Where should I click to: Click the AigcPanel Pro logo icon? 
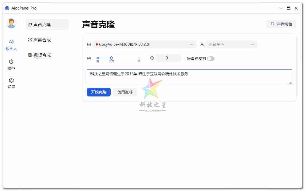[x=7, y=8]
